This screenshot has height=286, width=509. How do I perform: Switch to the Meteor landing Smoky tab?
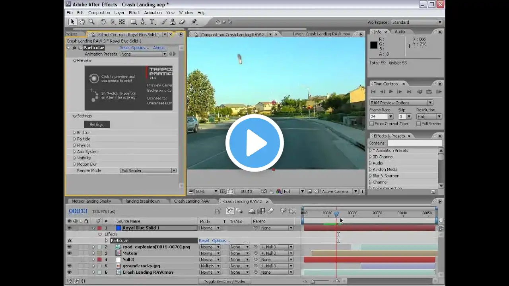tap(91, 201)
